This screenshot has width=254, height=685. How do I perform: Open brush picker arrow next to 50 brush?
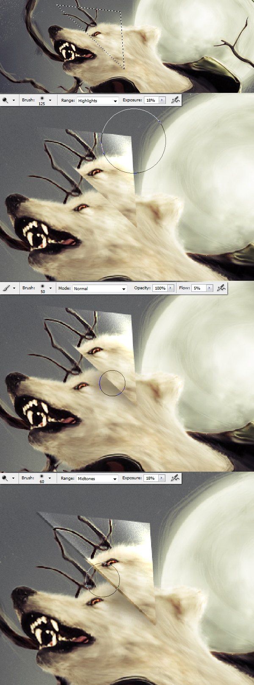(x=51, y=288)
